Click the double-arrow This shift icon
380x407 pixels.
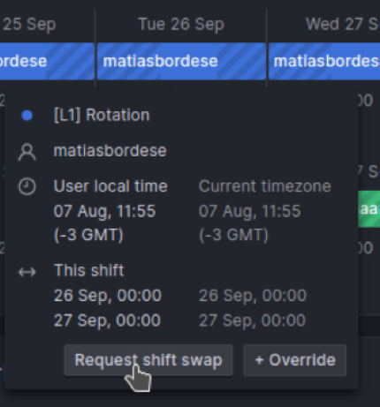click(27, 272)
